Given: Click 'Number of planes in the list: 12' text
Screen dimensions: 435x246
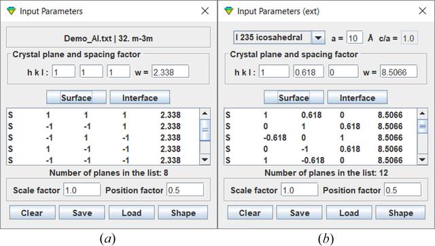Looking at the screenshot, I should 326,173.
